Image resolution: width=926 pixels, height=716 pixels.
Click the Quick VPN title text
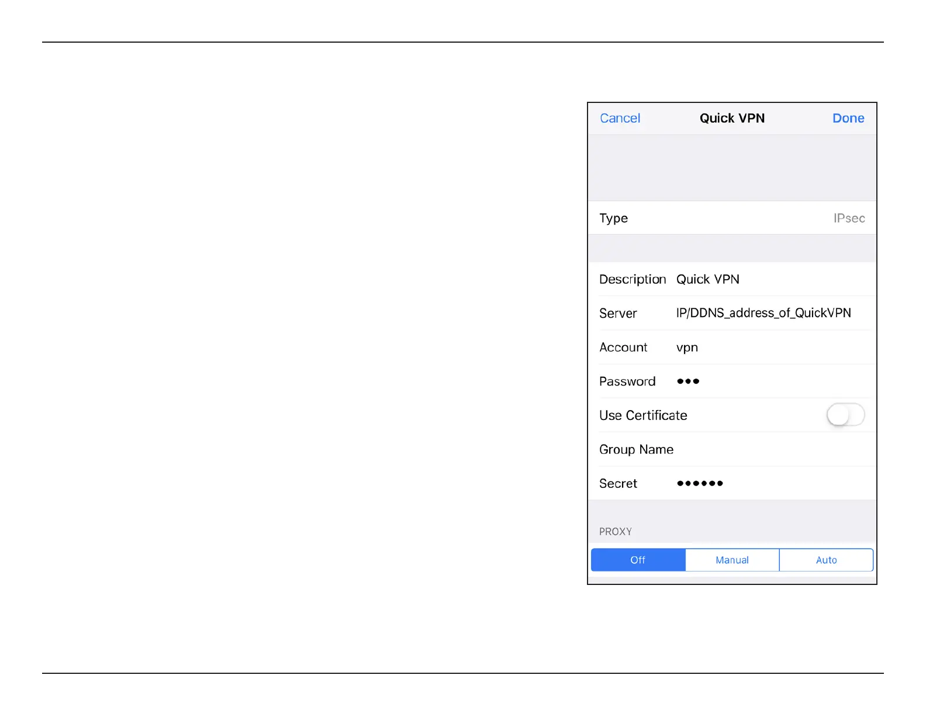pos(732,118)
